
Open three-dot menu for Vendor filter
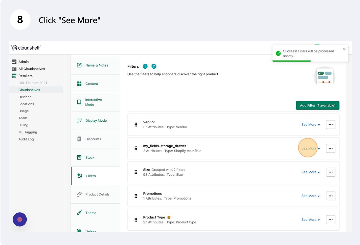click(330, 125)
